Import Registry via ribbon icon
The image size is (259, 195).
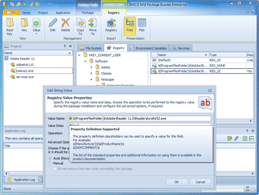[x=111, y=25]
